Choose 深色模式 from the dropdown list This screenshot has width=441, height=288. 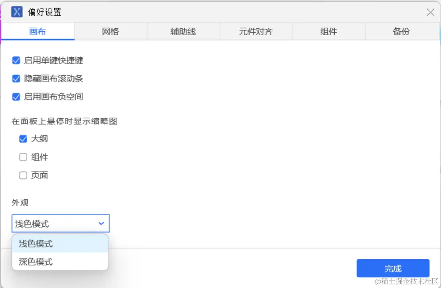tap(60, 262)
